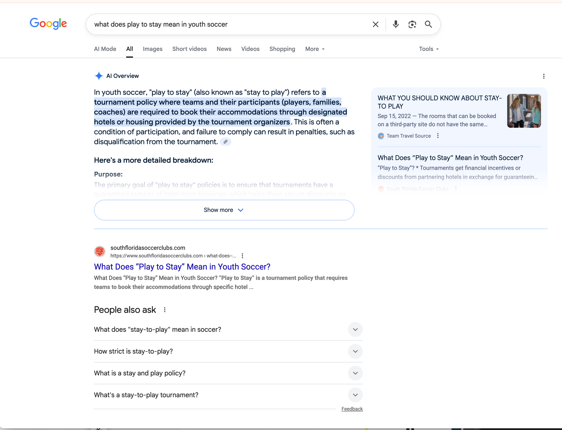The image size is (562, 430).
Task: Click the magnifying glass search button
Action: tap(429, 24)
